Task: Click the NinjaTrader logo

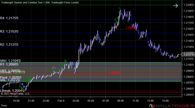Action: (172, 106)
